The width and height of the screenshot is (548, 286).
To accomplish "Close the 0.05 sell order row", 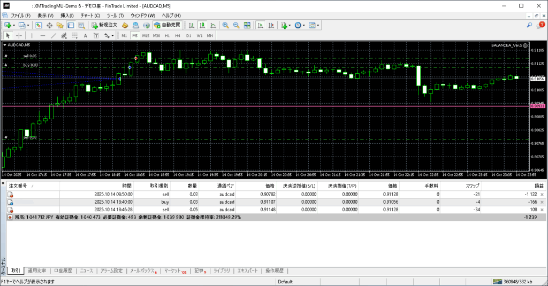I will click(542, 210).
